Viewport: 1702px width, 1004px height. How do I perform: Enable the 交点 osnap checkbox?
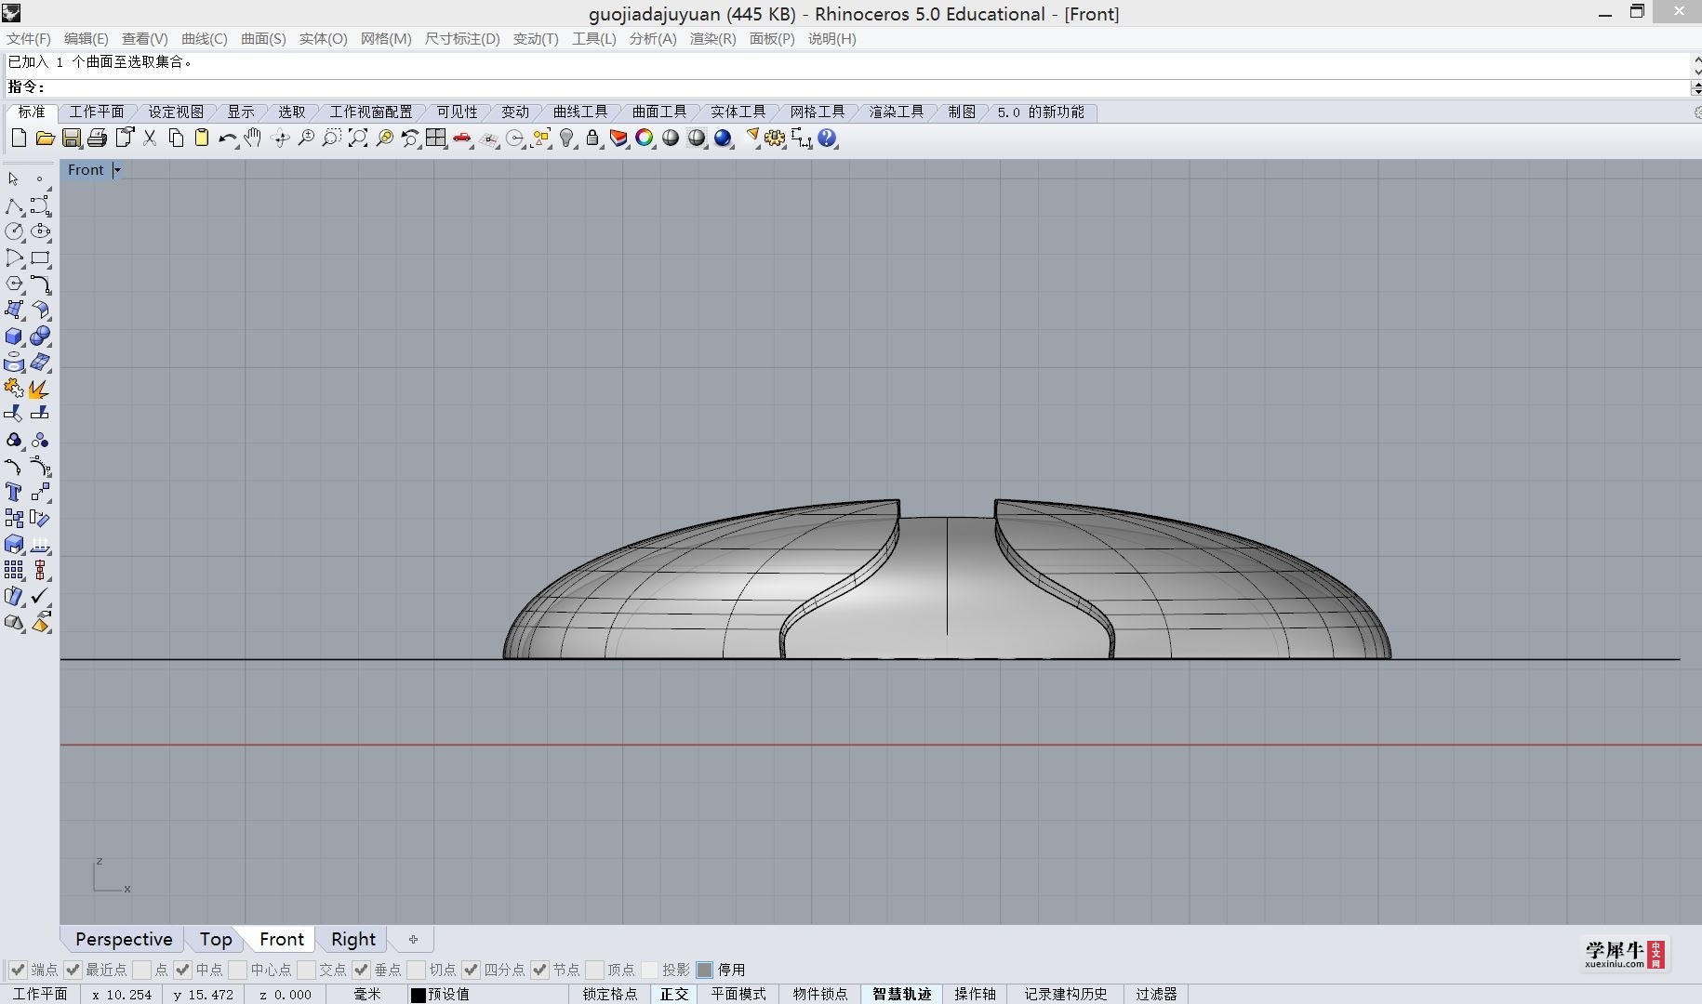point(306,970)
